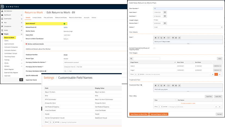Click Pre-Injury Workplace Address help icon
This screenshot has width=225, height=127.
coord(46,71)
